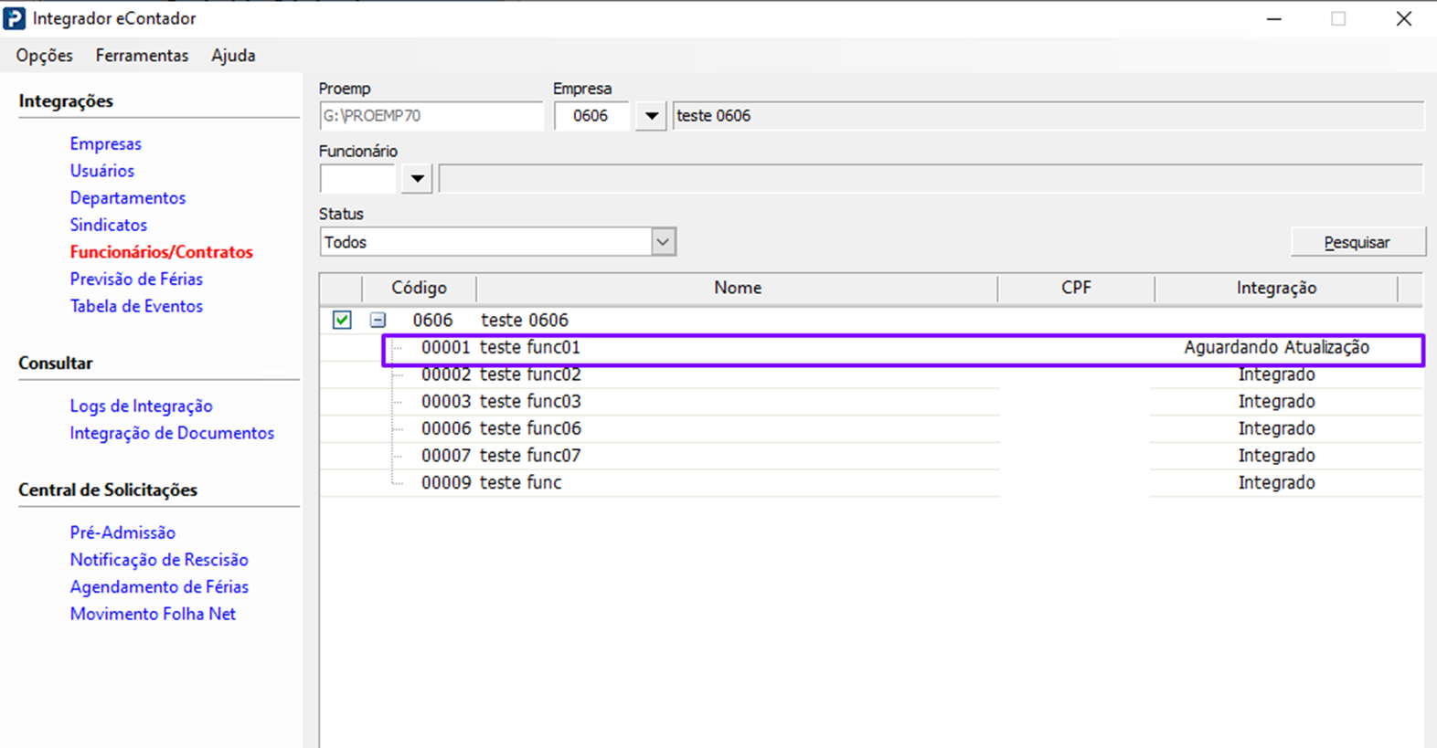This screenshot has height=748, width=1437.
Task: Open the Funcionário dropdown arrow
Action: tap(417, 178)
